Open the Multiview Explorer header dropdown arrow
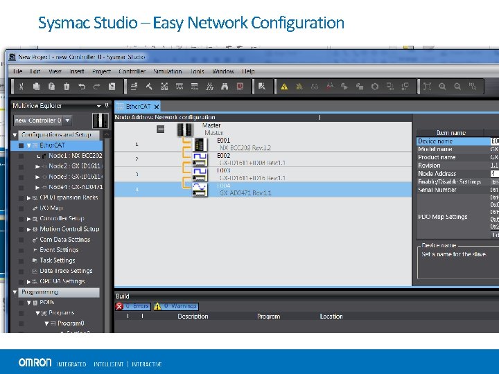 pos(99,106)
